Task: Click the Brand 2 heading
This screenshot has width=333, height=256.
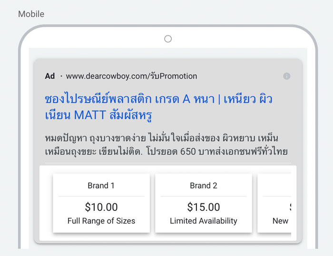Action: [204, 186]
